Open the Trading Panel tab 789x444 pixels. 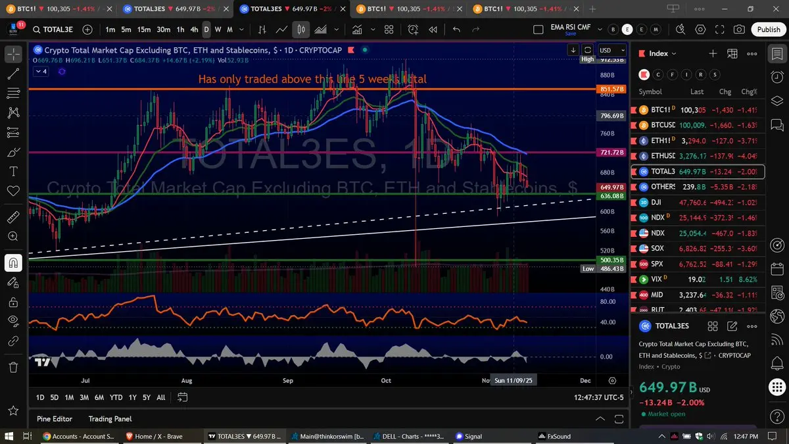pos(110,418)
